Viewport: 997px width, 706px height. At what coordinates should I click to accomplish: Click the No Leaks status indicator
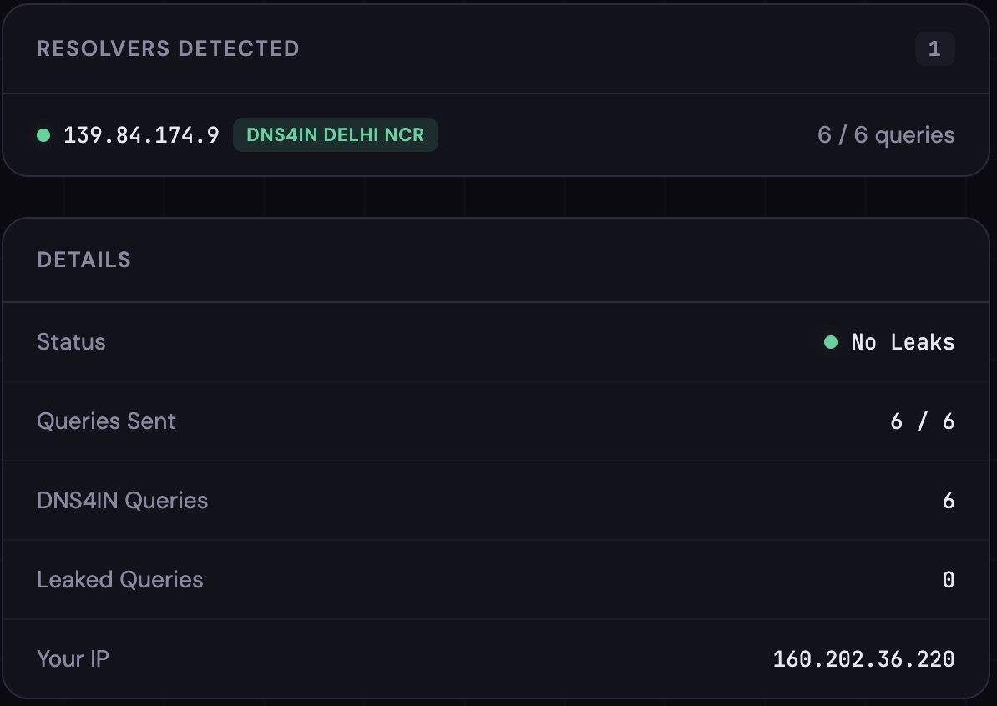902,342
